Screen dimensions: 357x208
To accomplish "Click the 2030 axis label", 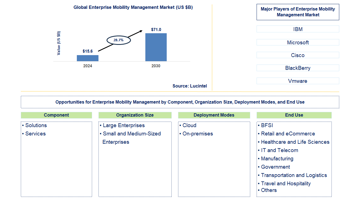I will click(x=156, y=66).
